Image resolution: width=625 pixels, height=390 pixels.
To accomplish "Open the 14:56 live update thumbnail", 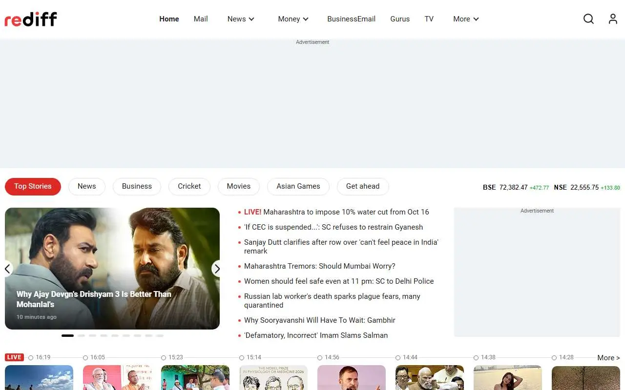I will (x=352, y=378).
